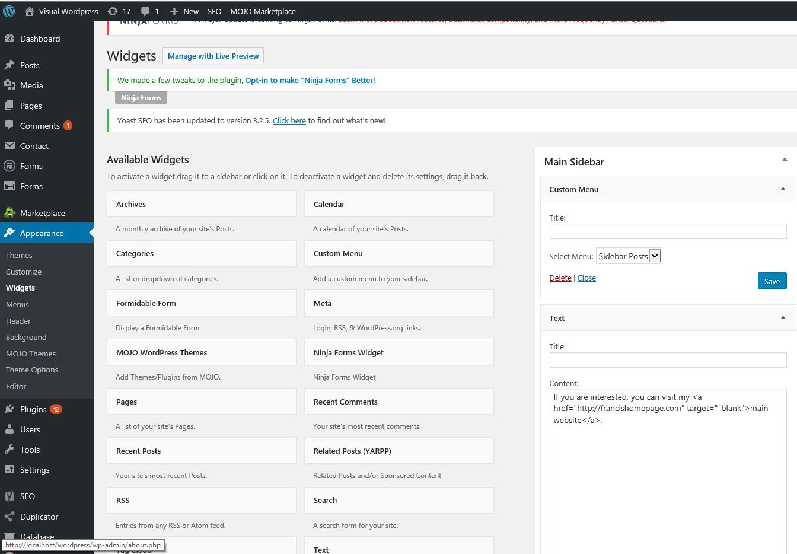Click the Marketplace icon in sidebar

pyautogui.click(x=9, y=213)
